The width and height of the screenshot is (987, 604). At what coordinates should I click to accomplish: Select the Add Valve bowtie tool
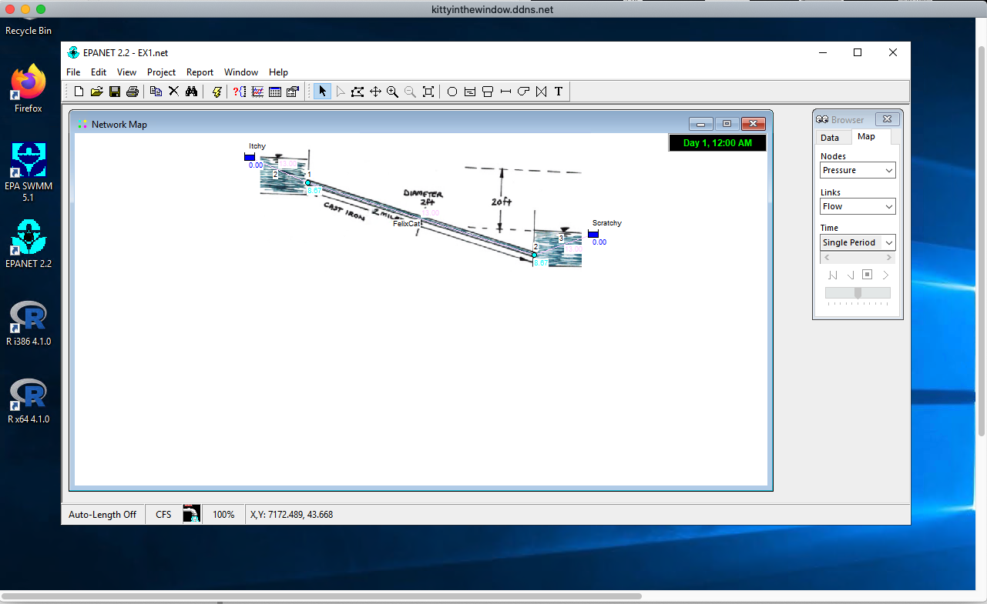[x=541, y=92]
